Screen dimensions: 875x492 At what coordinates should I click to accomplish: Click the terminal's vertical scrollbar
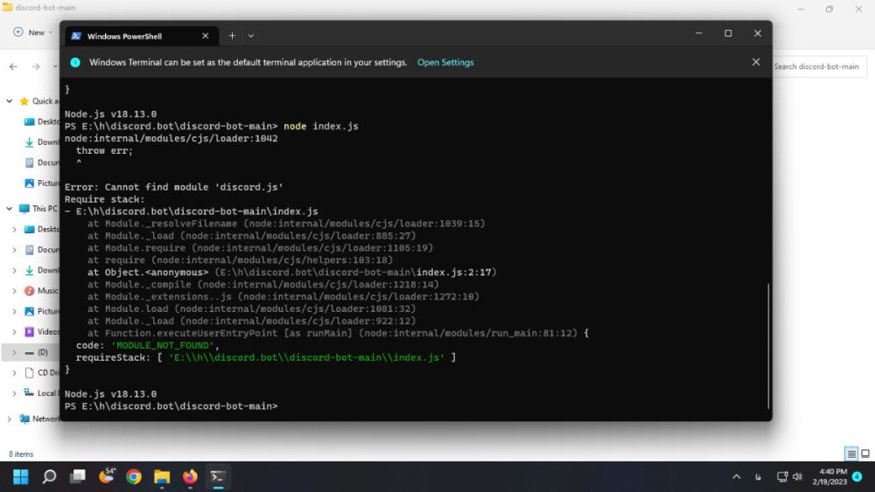tap(768, 344)
